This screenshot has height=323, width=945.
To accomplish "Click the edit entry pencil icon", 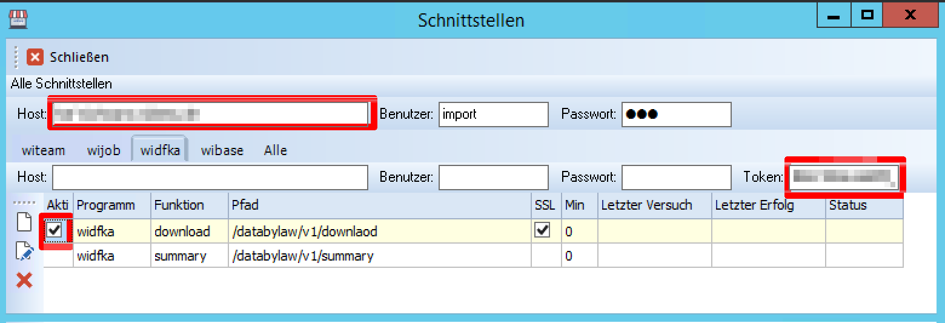I will click(x=24, y=251).
